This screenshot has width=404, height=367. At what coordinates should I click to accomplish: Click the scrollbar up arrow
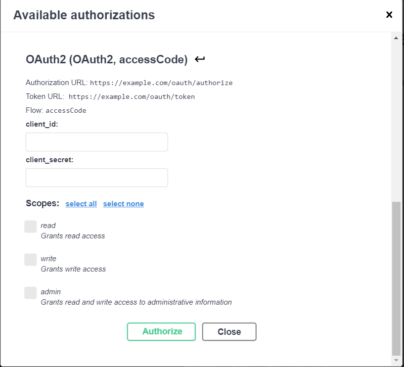tap(396, 37)
